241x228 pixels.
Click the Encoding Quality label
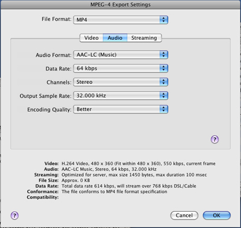coord(49,110)
